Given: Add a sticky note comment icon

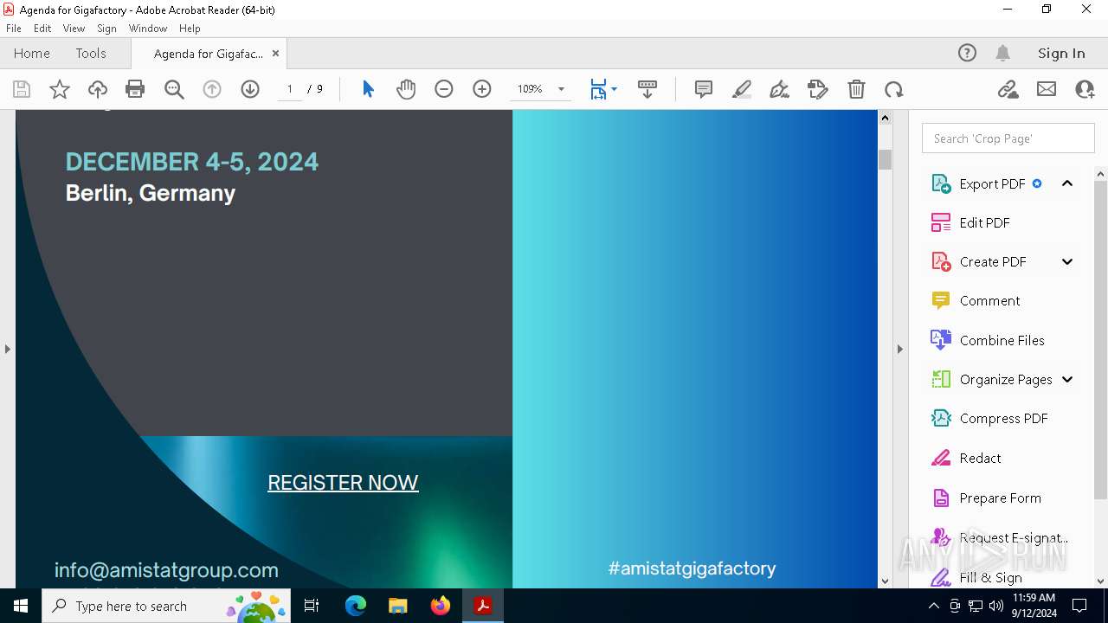Looking at the screenshot, I should (x=704, y=89).
